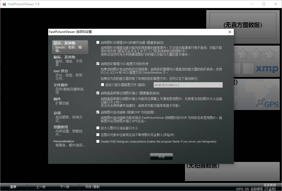
Task: Click 另存/复制 in bottom toolbar
Action: (92, 187)
